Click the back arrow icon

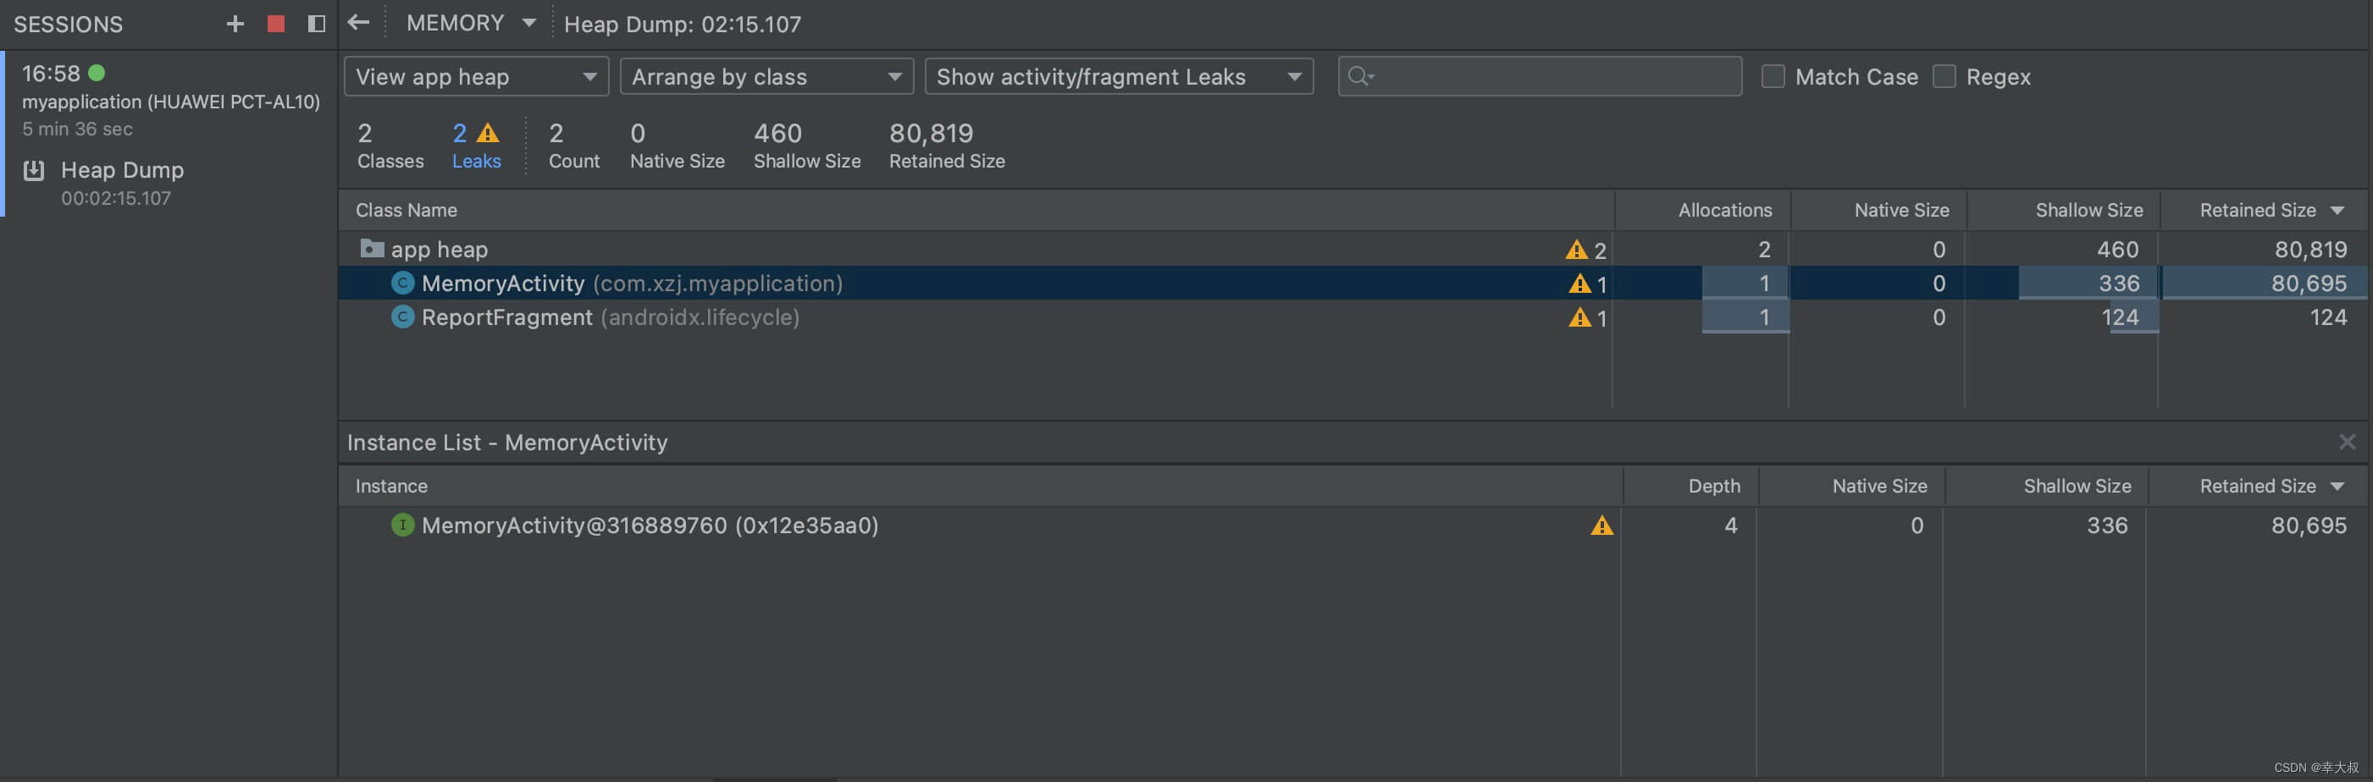pos(358,23)
